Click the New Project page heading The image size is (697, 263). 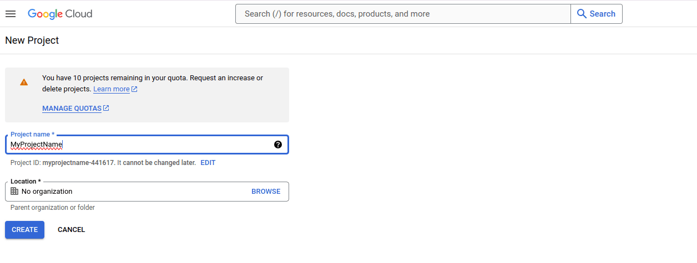point(32,40)
